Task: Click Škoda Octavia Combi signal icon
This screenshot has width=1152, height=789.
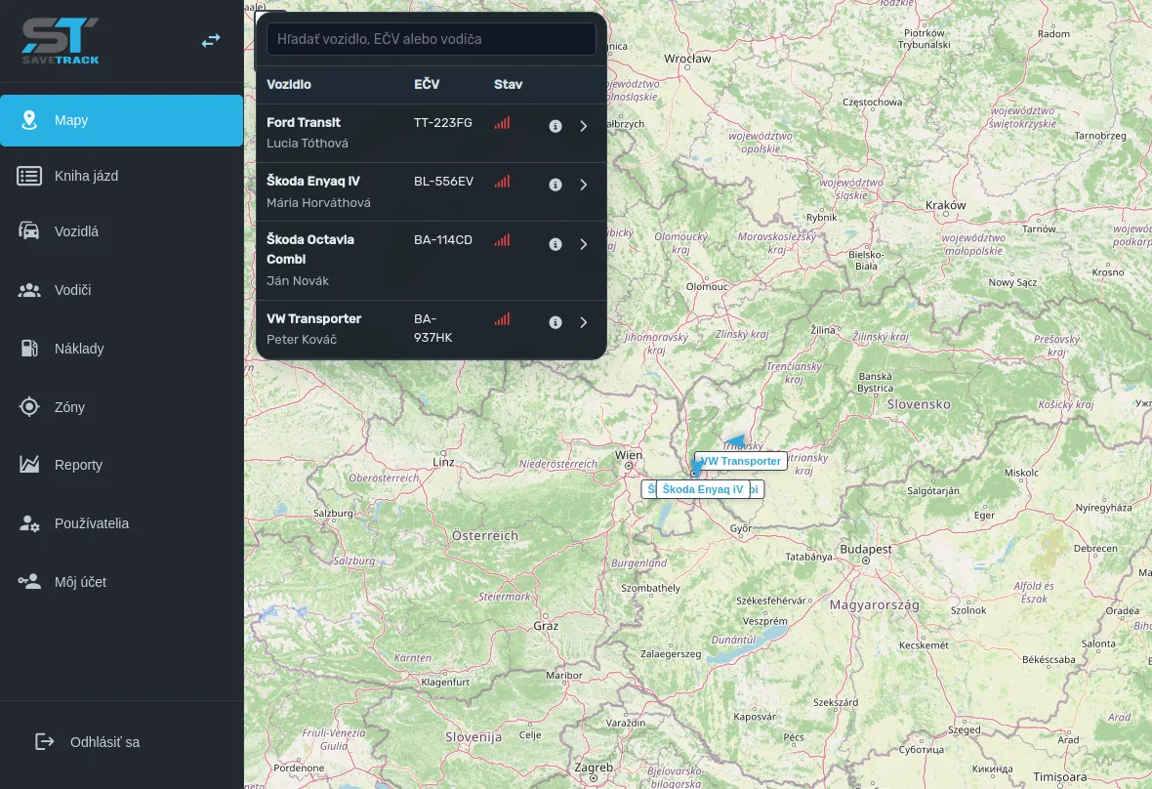Action: (503, 240)
